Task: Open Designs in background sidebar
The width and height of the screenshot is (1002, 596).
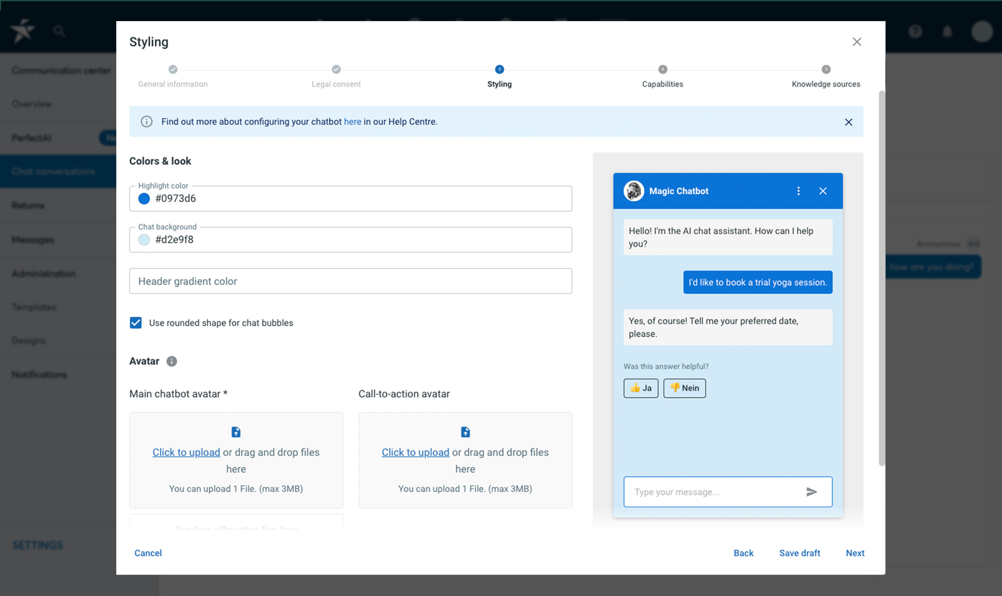Action: tap(29, 340)
